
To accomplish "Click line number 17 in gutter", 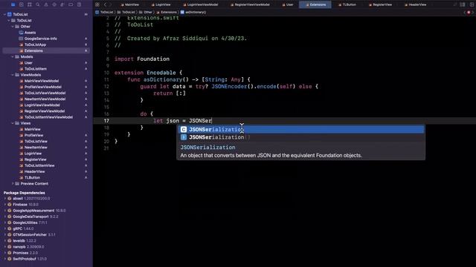I will (106, 121).
